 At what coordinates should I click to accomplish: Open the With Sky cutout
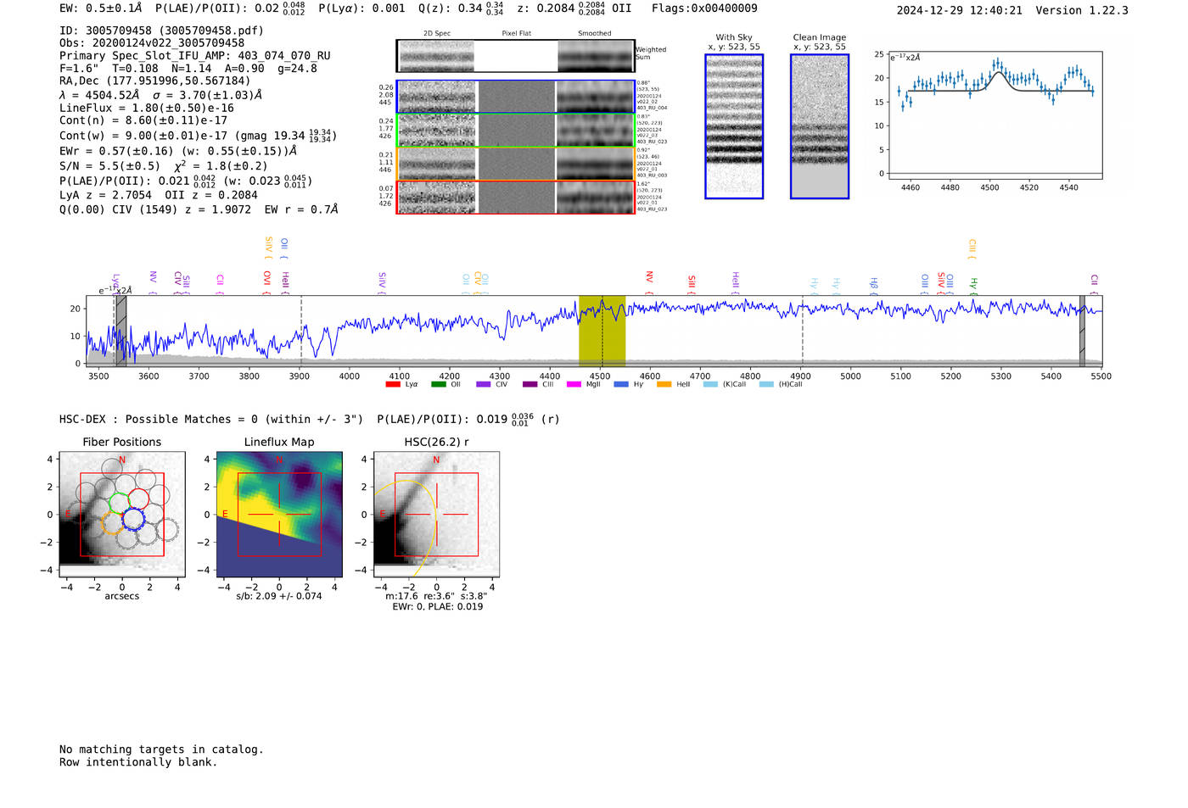[734, 126]
